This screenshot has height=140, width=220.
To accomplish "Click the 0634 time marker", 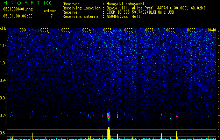I will (x=86, y=30).
